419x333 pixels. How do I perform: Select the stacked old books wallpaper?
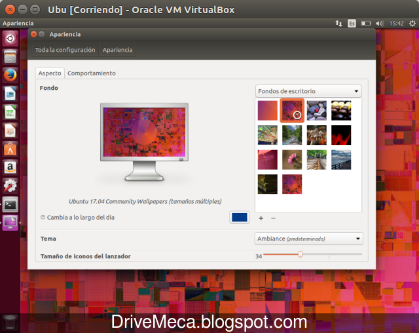click(268, 184)
